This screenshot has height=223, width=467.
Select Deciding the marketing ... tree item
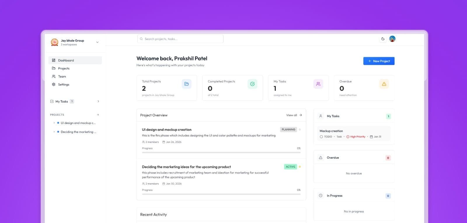78,132
